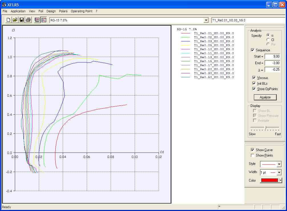Toggle the Store OpPoints checkbox
The width and height of the screenshot is (287, 211).
click(x=254, y=89)
